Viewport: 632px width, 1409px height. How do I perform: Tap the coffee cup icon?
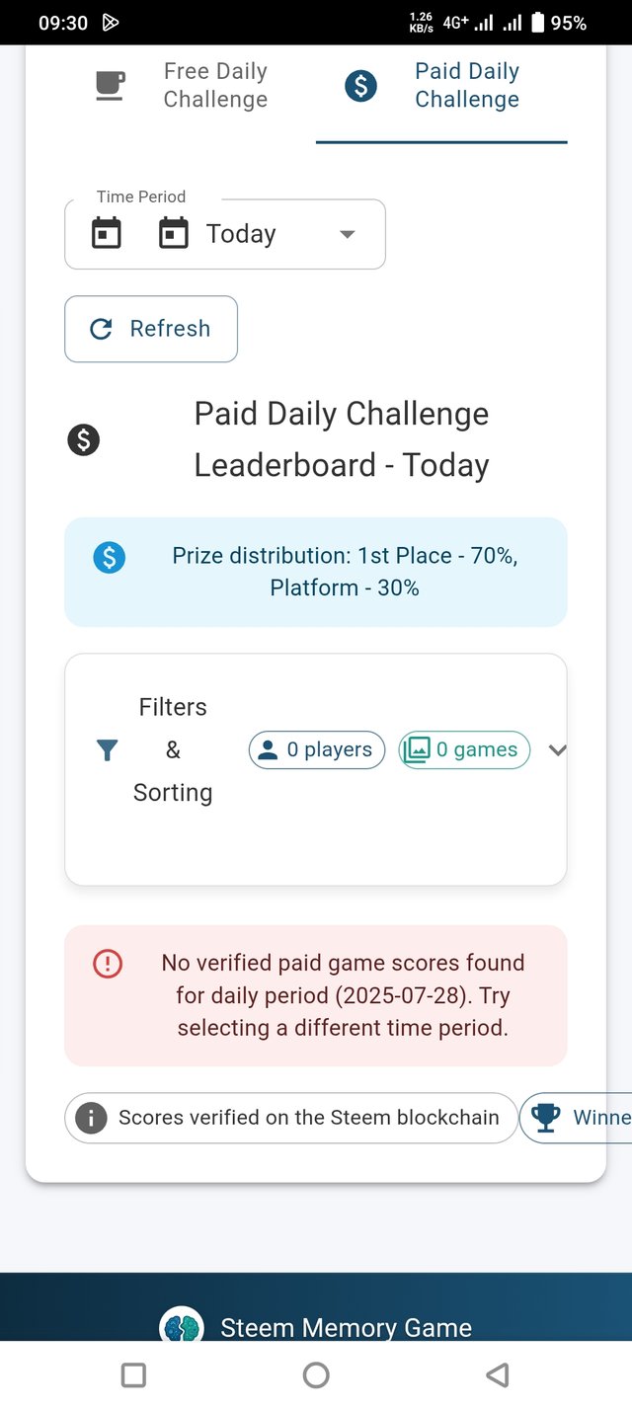(110, 86)
